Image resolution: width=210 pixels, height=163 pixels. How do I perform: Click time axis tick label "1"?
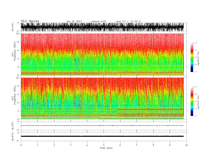pos(37,145)
